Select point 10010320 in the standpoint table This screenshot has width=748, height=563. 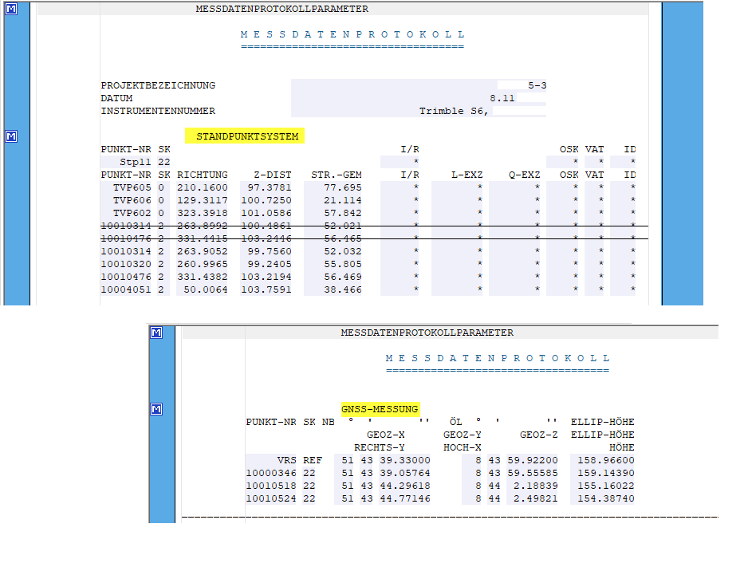pyautogui.click(x=126, y=264)
